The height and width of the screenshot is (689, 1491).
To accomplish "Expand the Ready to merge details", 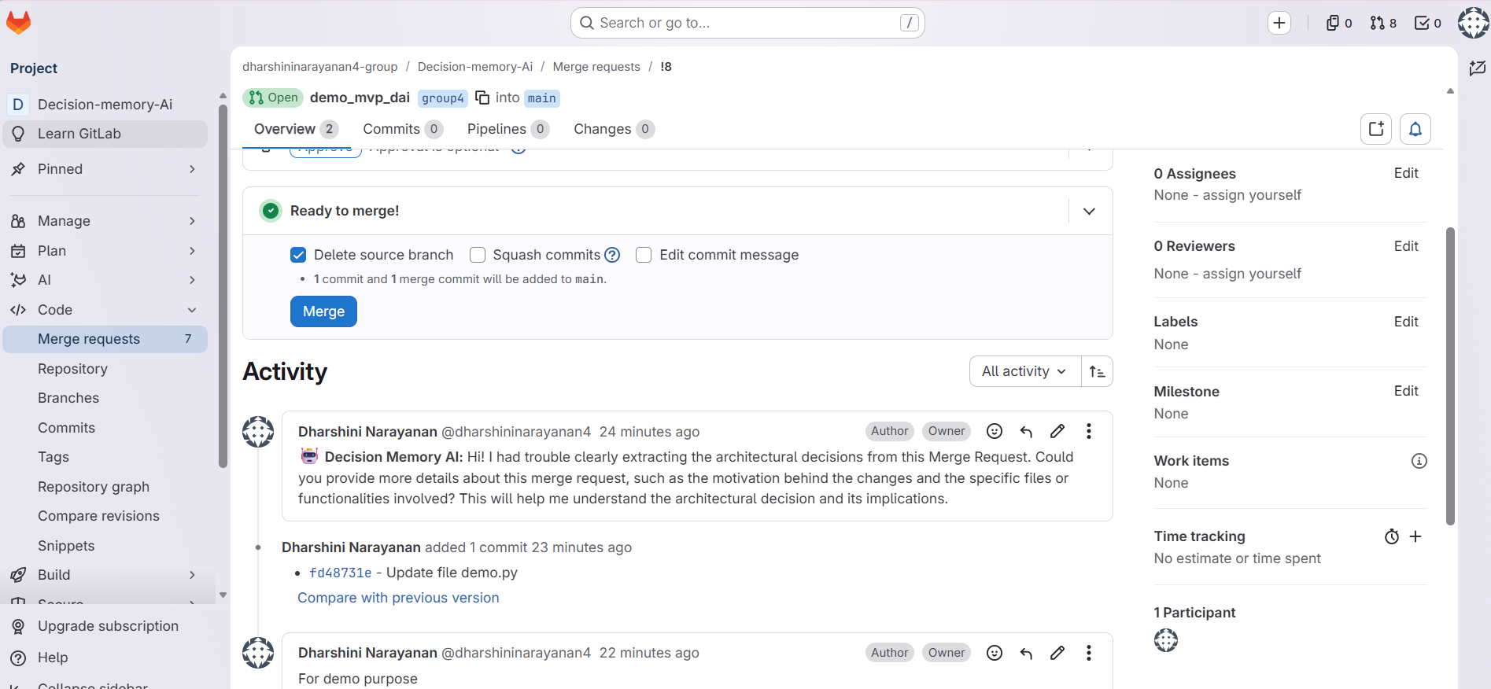I will [x=1090, y=211].
